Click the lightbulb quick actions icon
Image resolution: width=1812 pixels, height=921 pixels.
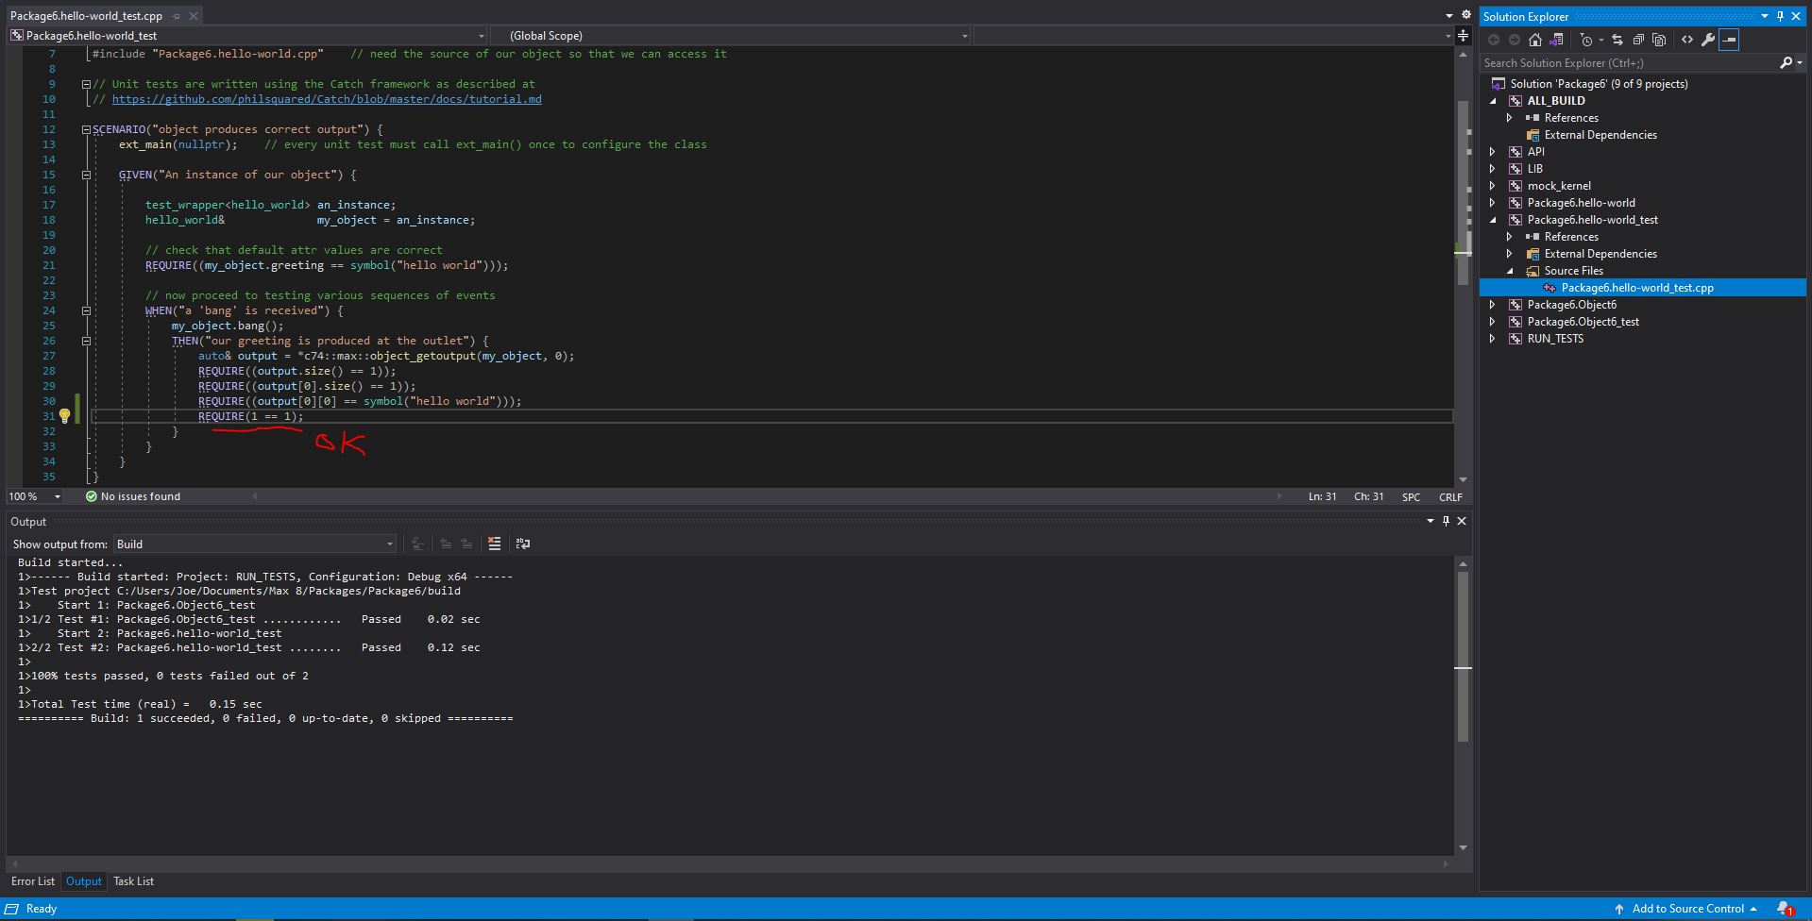(x=64, y=416)
